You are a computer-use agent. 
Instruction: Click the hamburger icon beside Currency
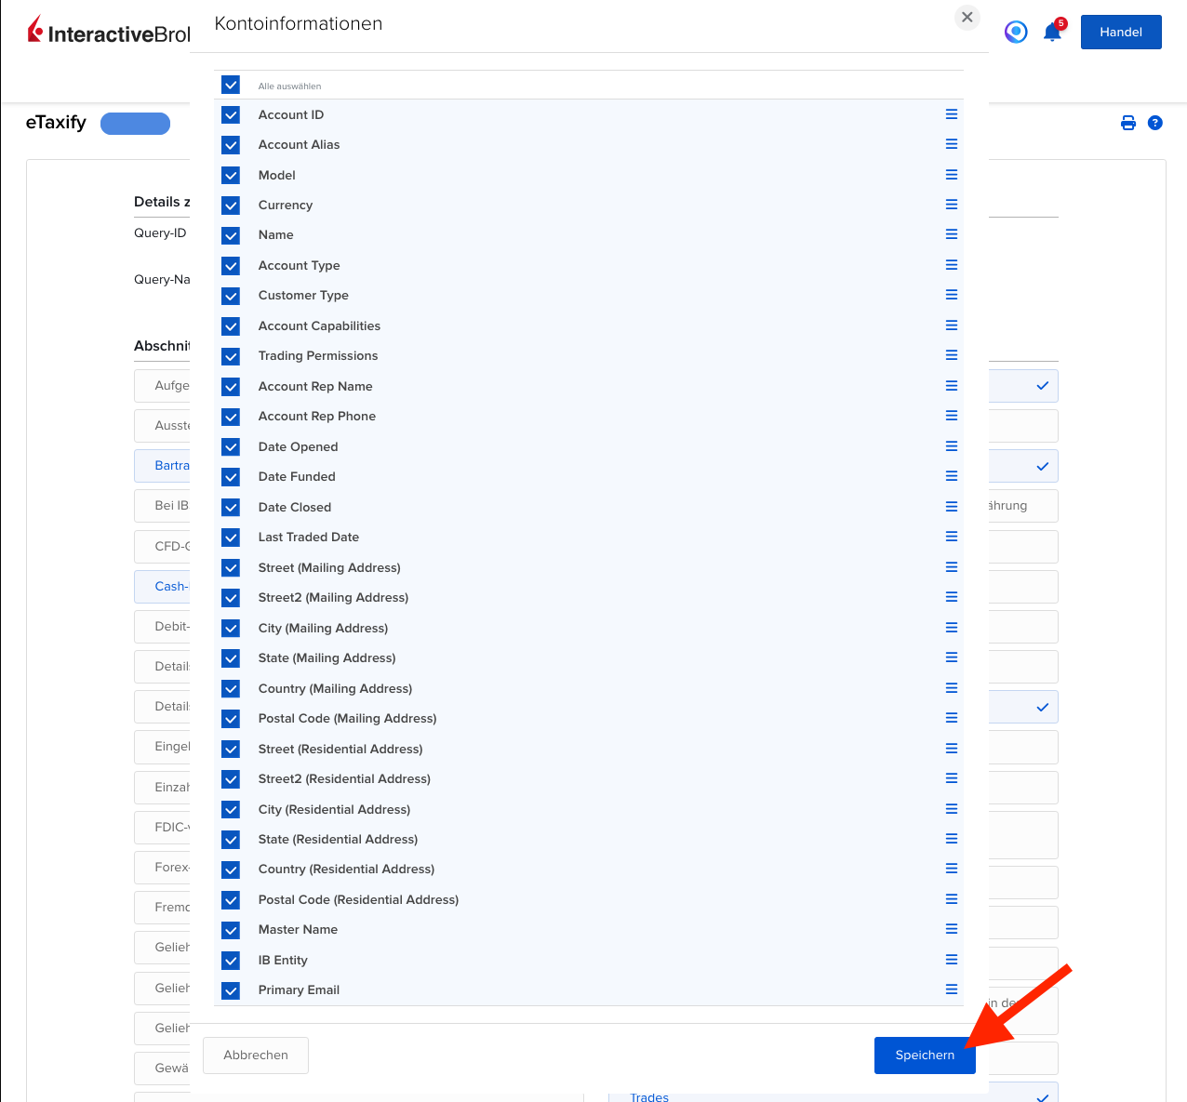(x=951, y=205)
